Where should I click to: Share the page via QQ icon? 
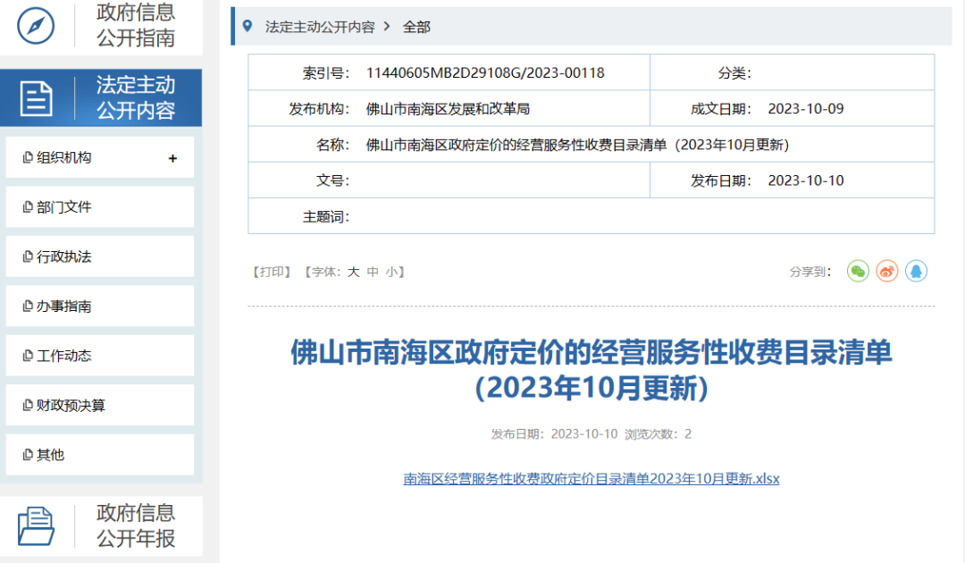916,272
